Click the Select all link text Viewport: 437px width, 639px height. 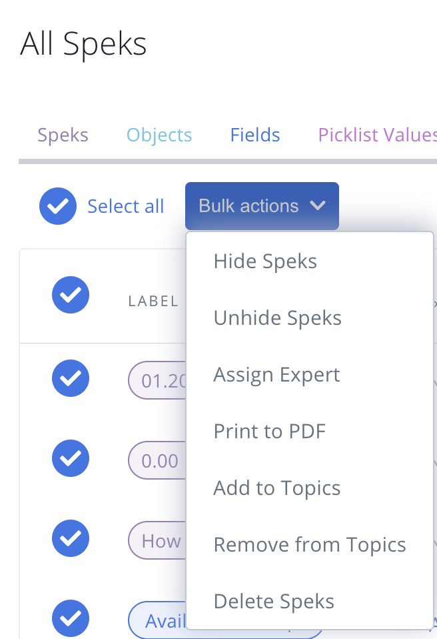click(126, 206)
